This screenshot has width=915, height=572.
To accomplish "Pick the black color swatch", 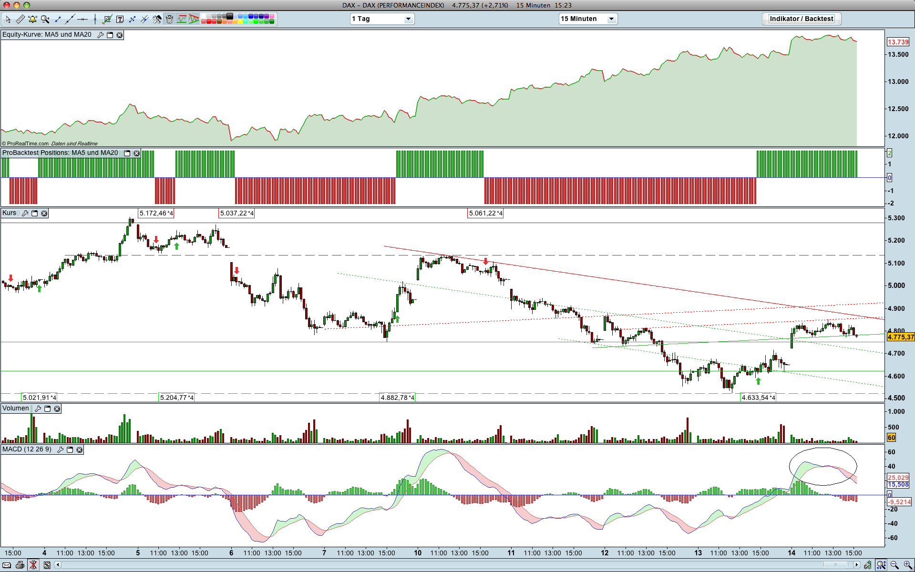I will [x=230, y=16].
